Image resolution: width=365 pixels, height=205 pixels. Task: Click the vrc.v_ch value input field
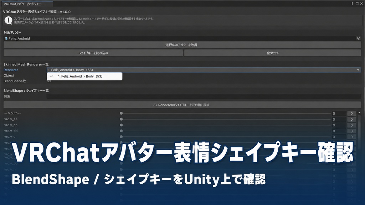pos(339,125)
